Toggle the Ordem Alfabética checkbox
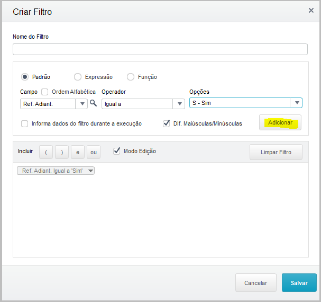The image size is (321, 302). pos(44,92)
